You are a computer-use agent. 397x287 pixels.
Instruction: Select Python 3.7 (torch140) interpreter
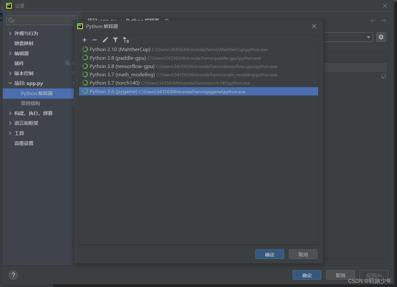tap(199, 83)
